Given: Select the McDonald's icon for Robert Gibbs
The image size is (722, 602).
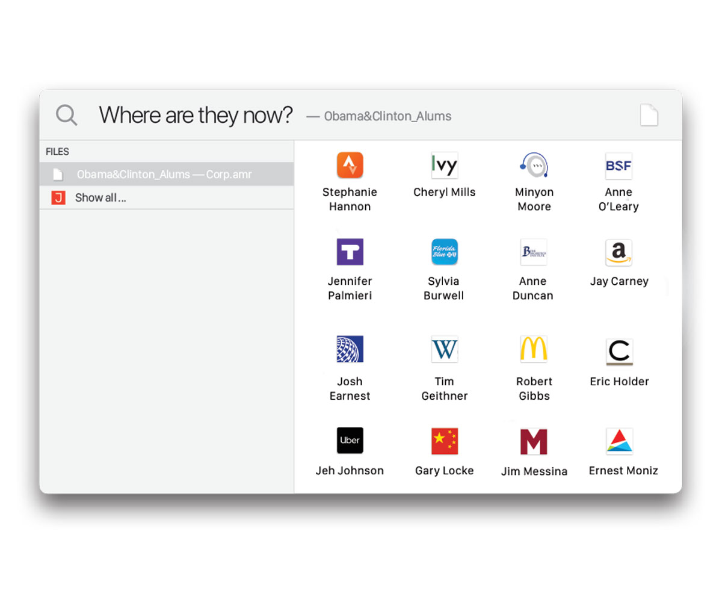Looking at the screenshot, I should (x=534, y=349).
